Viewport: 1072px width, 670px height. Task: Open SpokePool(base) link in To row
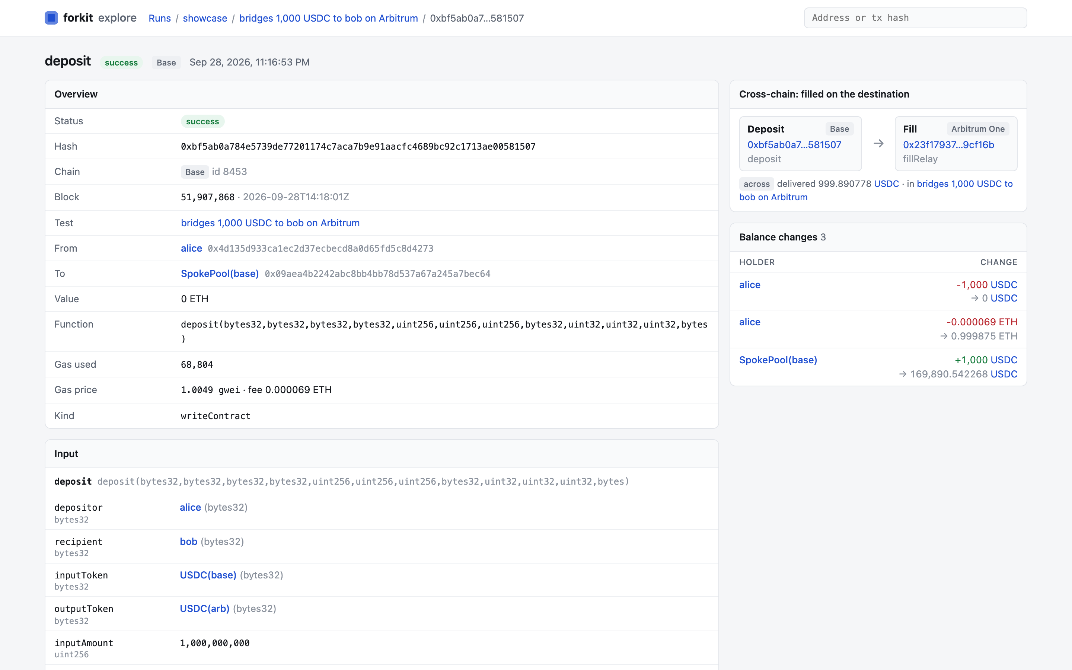click(220, 274)
